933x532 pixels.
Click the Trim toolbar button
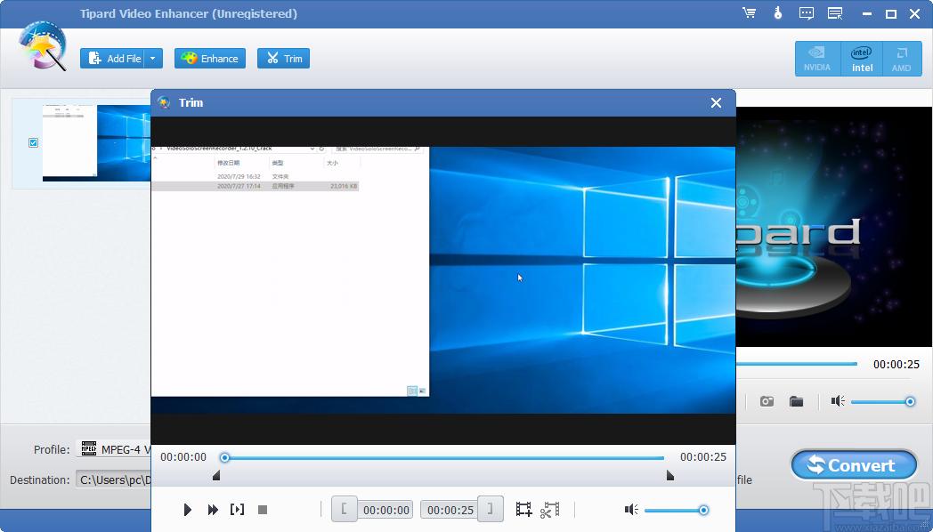[283, 58]
